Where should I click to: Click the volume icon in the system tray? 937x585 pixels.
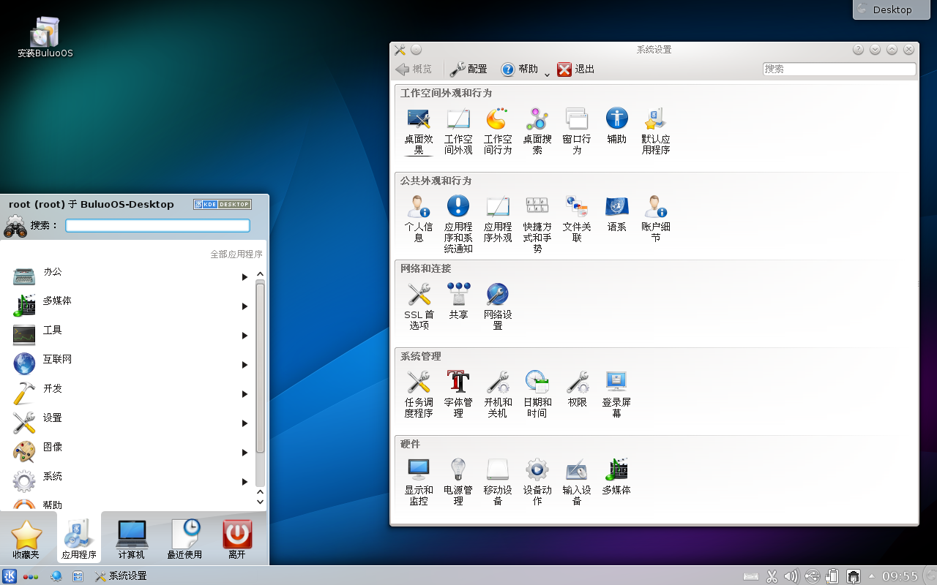791,575
